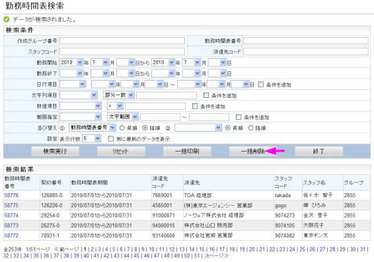The height and width of the screenshot is (262, 374).
Task: Open the 勤務終了 from-year dropdown
Action: tap(71, 73)
